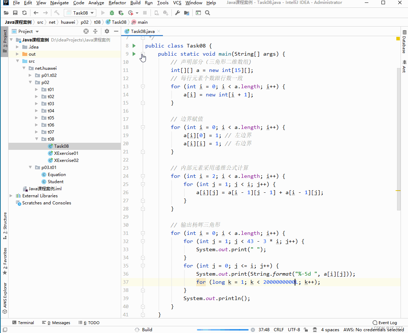Expand the out folder
This screenshot has width=408, height=333.
(x=17, y=54)
